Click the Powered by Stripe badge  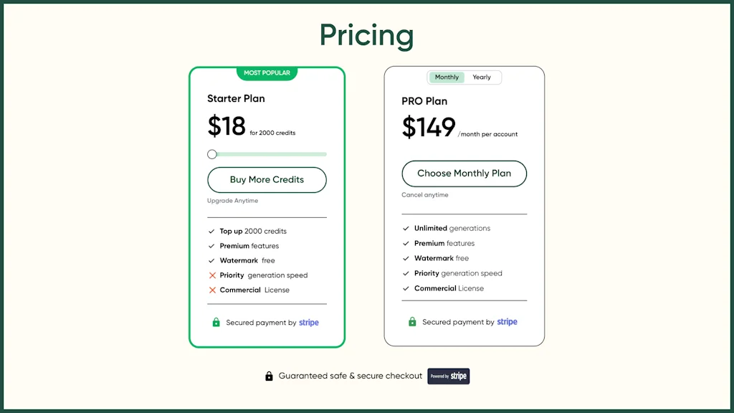(448, 376)
